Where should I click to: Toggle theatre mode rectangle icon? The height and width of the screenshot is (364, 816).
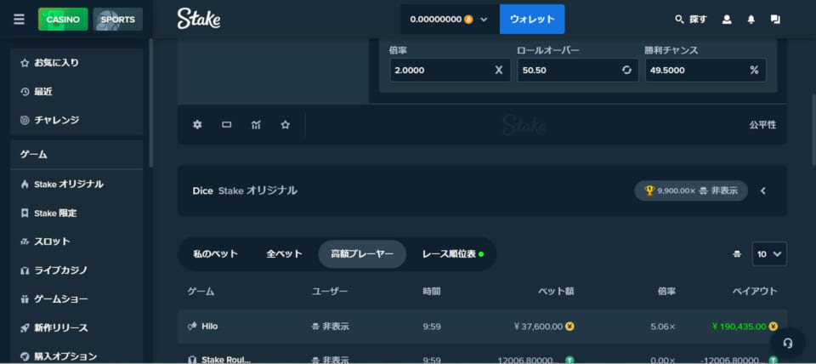[x=226, y=125]
